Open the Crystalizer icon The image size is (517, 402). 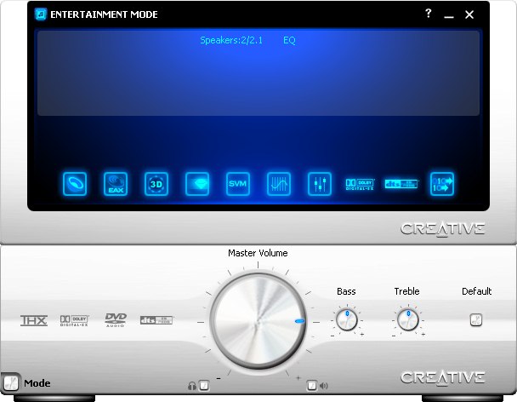pyautogui.click(x=197, y=184)
